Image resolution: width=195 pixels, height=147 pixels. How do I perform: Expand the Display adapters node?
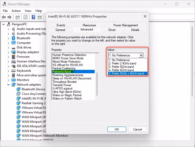tap(8, 52)
